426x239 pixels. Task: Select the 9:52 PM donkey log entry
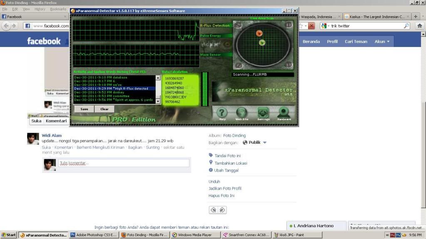[115, 92]
